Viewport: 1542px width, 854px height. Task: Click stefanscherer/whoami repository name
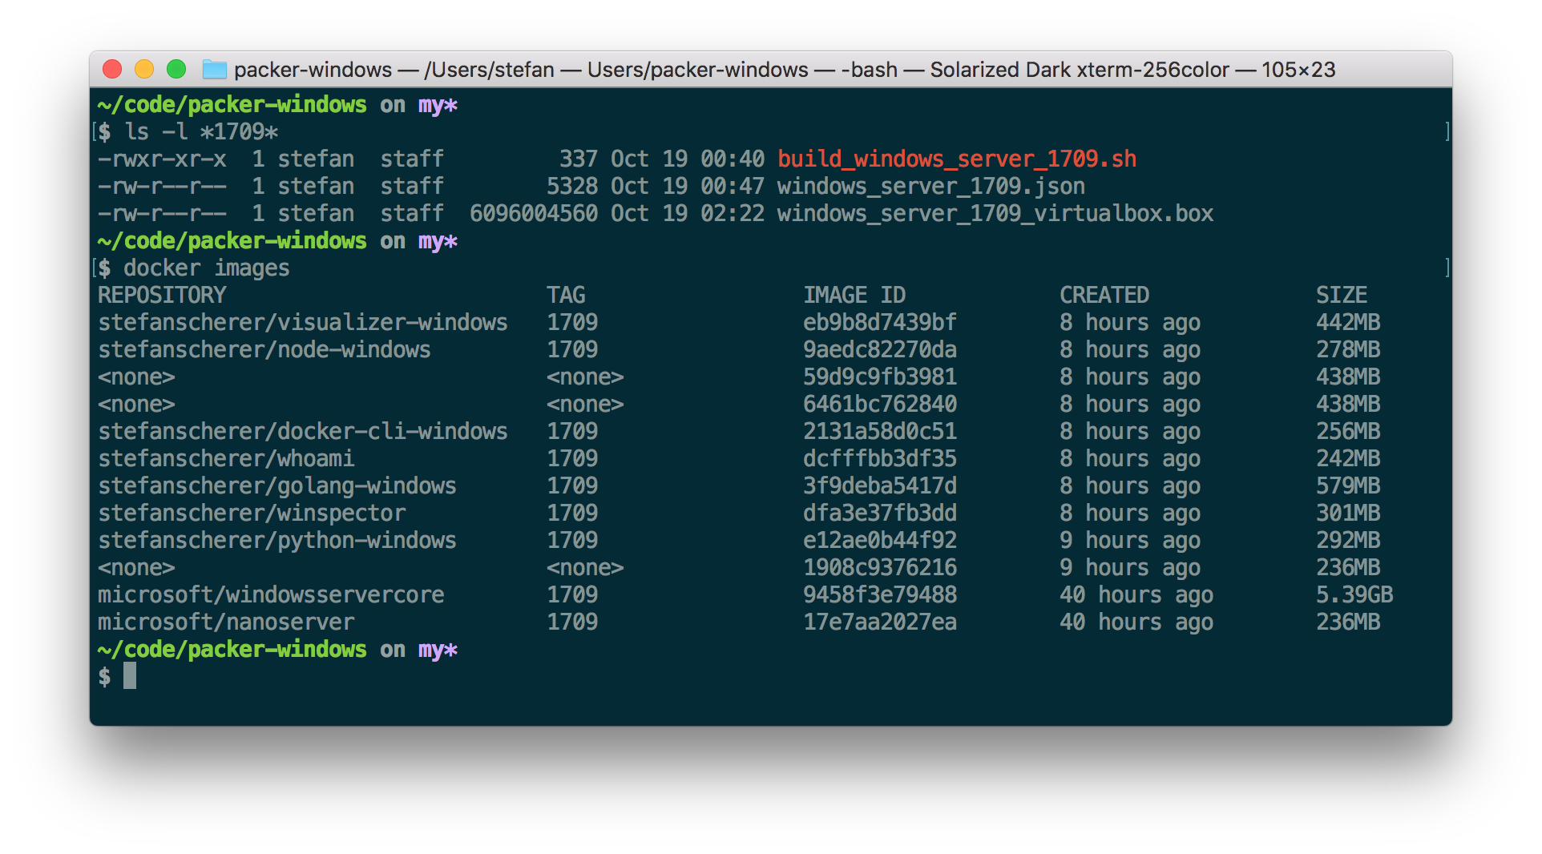(x=226, y=459)
